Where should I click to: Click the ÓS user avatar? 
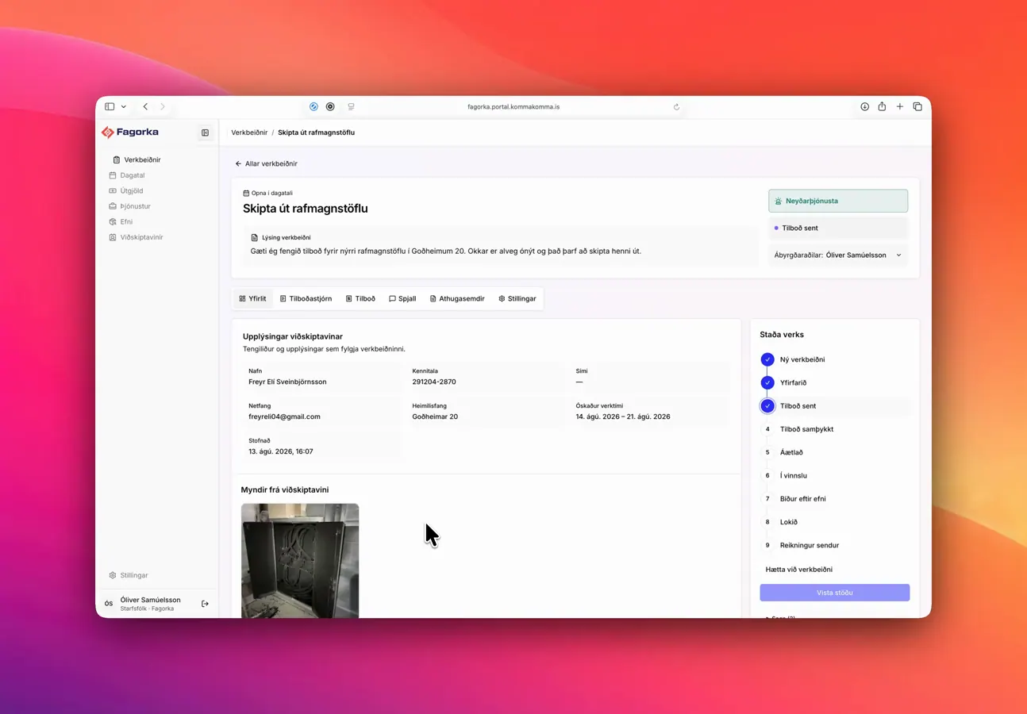point(109,604)
